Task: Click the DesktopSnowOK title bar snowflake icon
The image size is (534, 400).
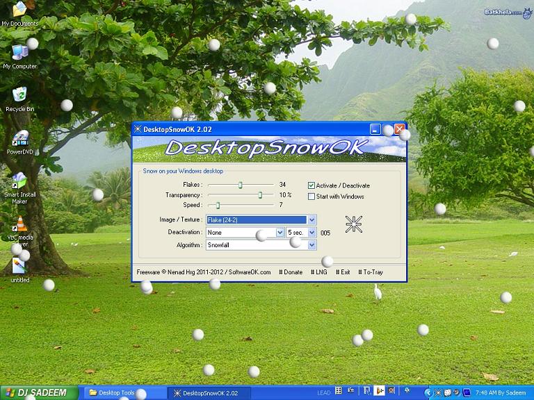Action: tap(138, 129)
